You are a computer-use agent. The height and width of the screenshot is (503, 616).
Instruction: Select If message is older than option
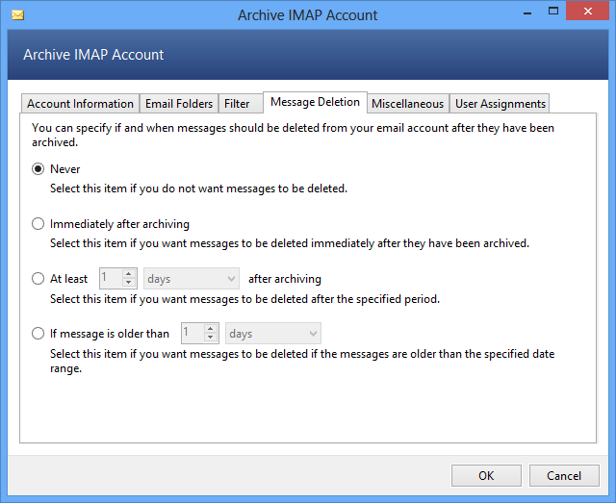(38, 334)
